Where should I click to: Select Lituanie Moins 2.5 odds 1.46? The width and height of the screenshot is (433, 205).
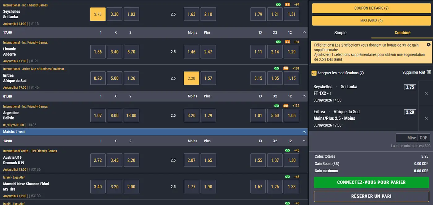pos(191,52)
